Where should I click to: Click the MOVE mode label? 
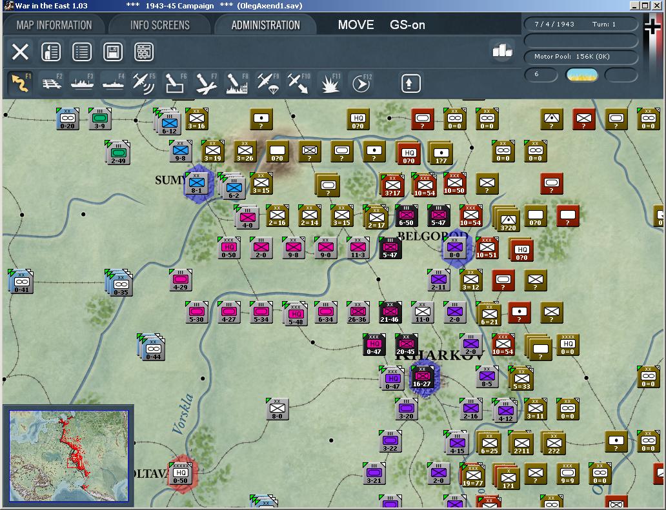pyautogui.click(x=356, y=25)
